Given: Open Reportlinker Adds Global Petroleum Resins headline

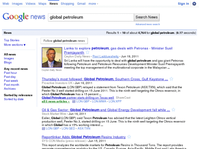Looking at the screenshot, I should coord(84,137).
